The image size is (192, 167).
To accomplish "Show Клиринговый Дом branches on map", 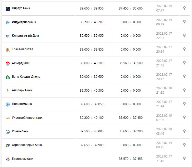I will coord(184,35).
